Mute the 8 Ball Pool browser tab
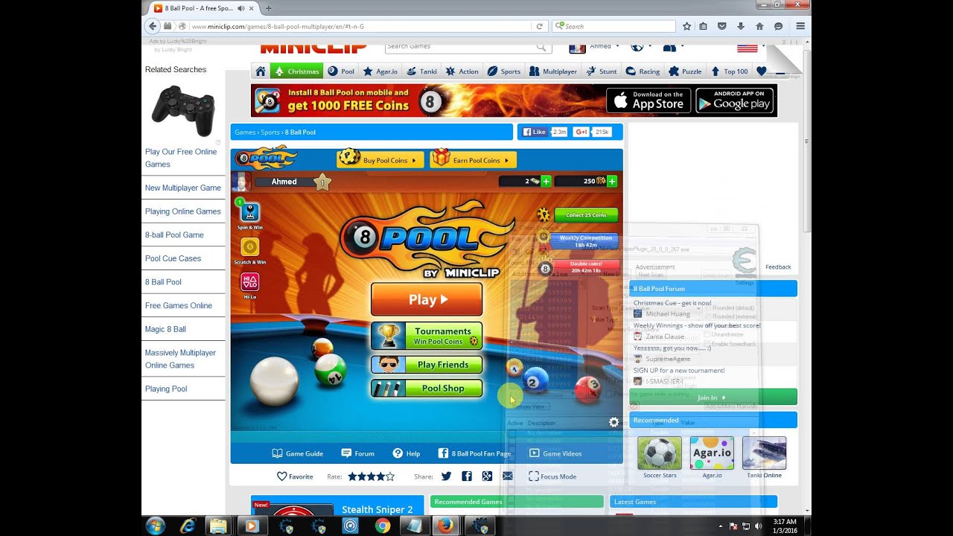953x536 pixels. 241,8
